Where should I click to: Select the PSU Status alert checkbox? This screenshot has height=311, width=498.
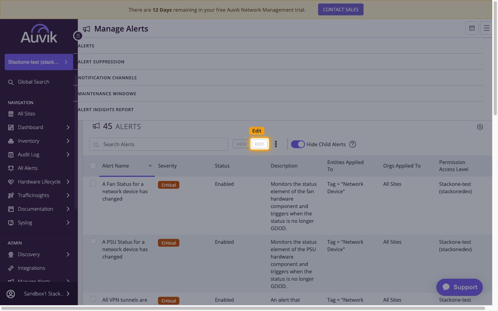coord(93,241)
